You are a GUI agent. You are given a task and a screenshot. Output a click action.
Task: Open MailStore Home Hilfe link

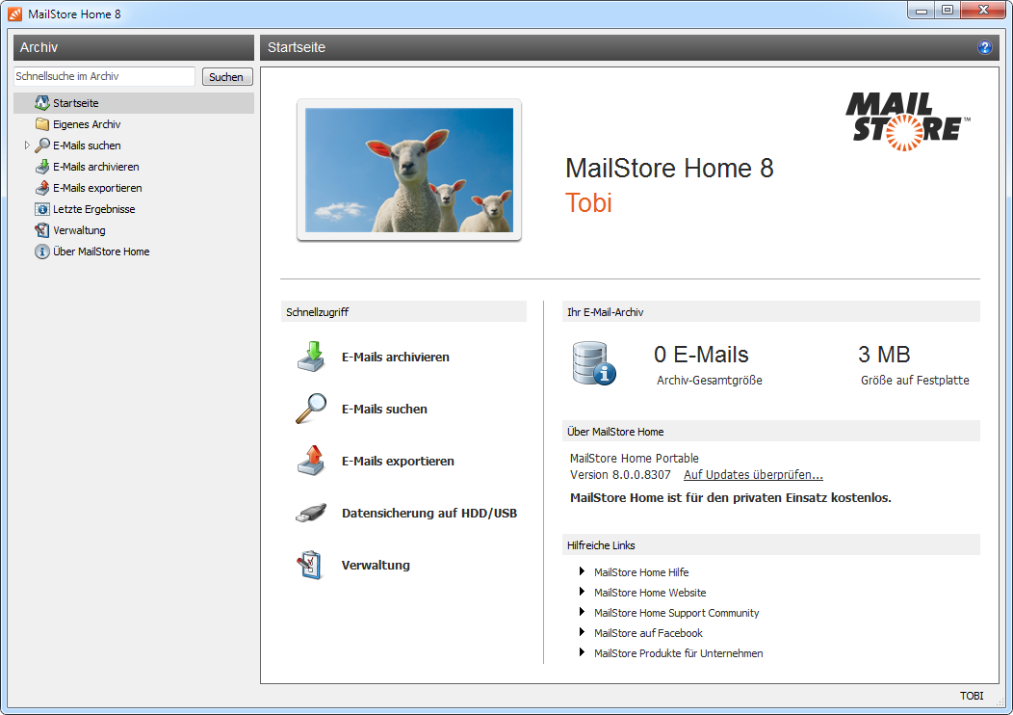point(641,572)
